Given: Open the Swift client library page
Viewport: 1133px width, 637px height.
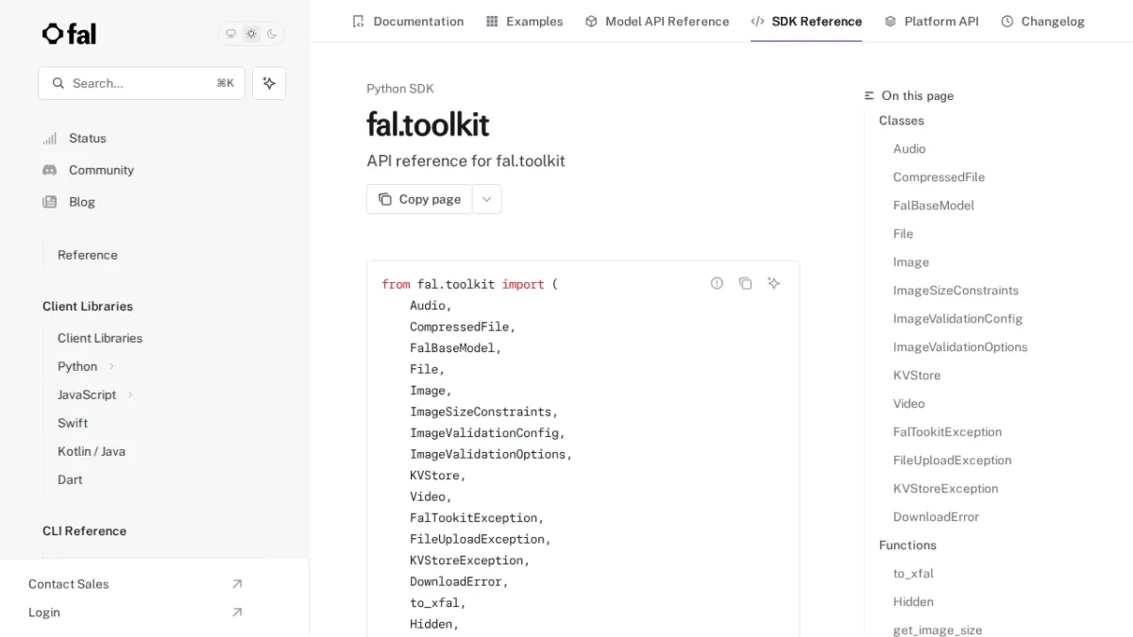Looking at the screenshot, I should [73, 423].
